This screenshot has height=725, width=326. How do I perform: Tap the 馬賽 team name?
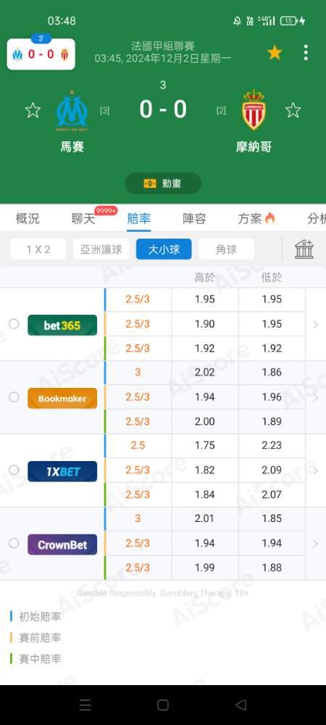(72, 147)
